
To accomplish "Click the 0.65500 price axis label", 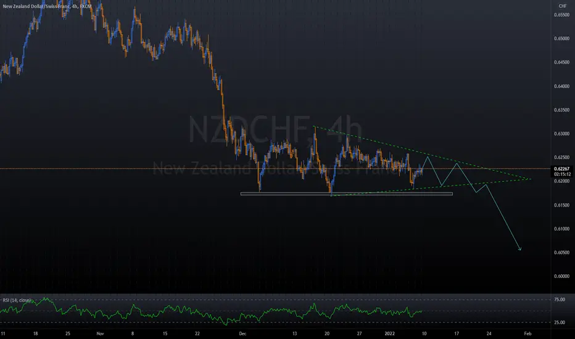I will pyautogui.click(x=561, y=15).
